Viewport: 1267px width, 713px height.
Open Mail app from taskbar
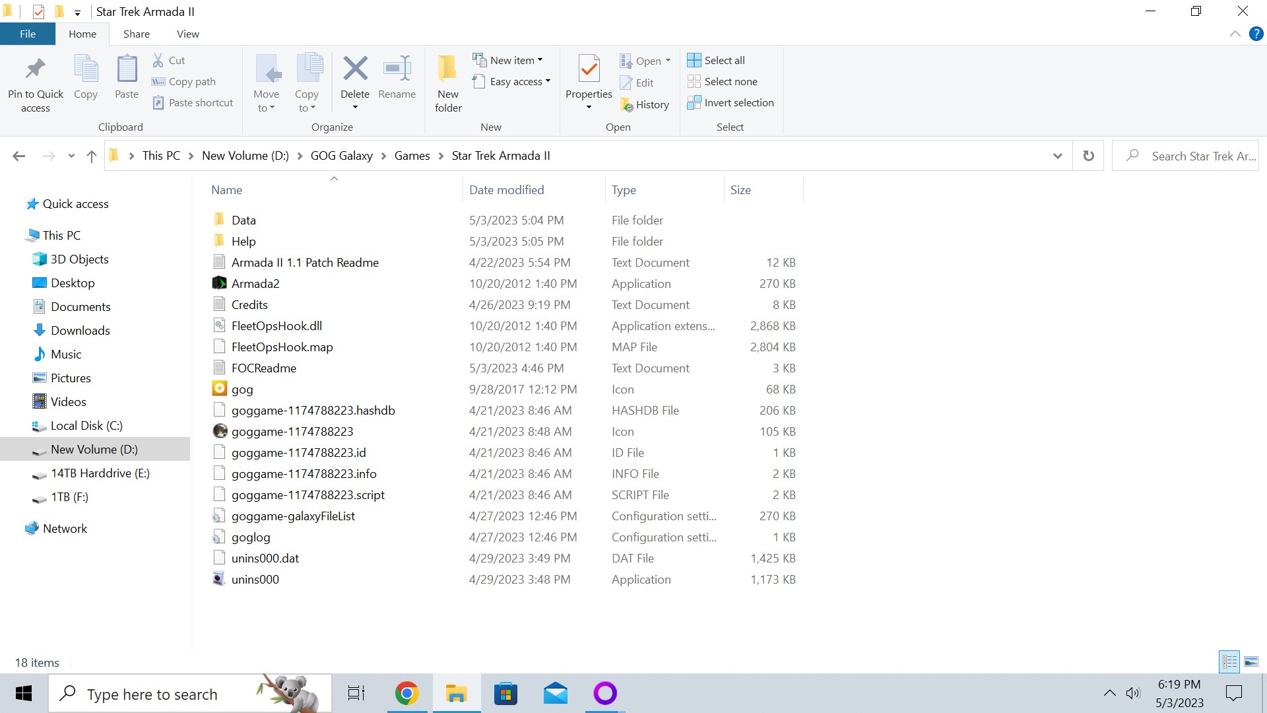pyautogui.click(x=556, y=693)
